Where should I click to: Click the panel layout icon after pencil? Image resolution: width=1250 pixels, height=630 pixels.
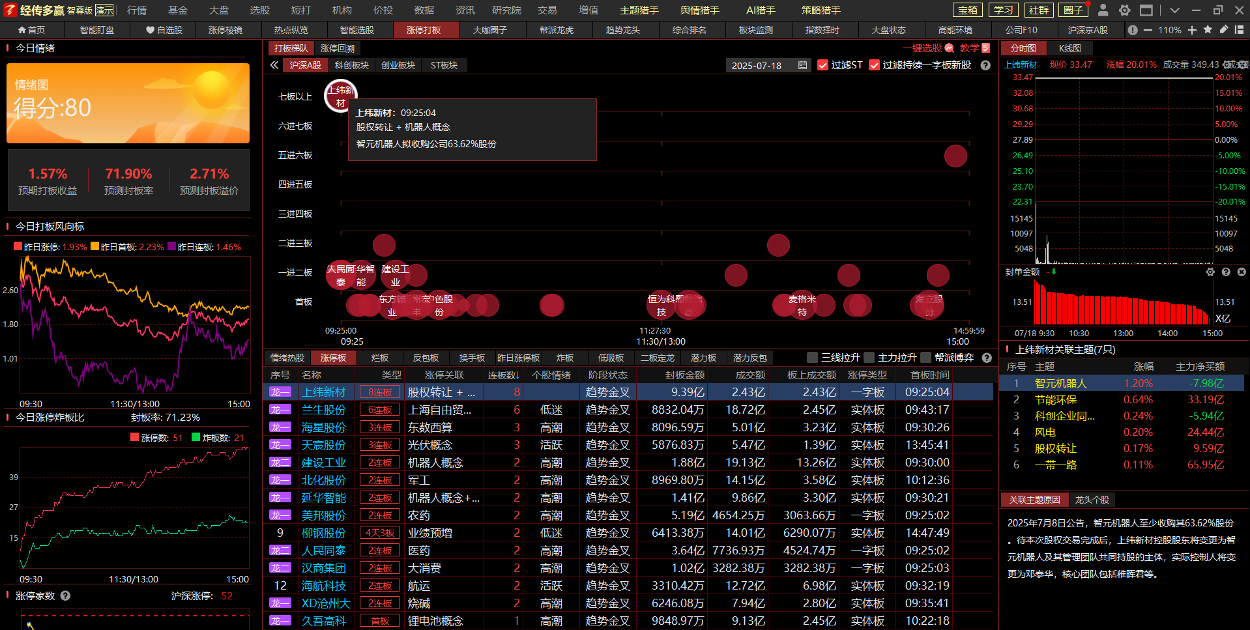tap(1239, 29)
